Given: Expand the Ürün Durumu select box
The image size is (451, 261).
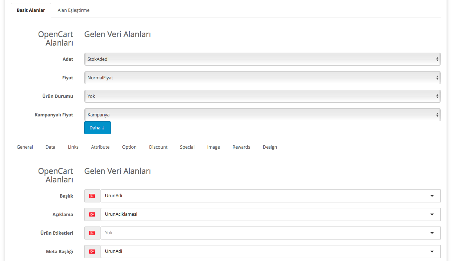Looking at the screenshot, I should coord(262,96).
